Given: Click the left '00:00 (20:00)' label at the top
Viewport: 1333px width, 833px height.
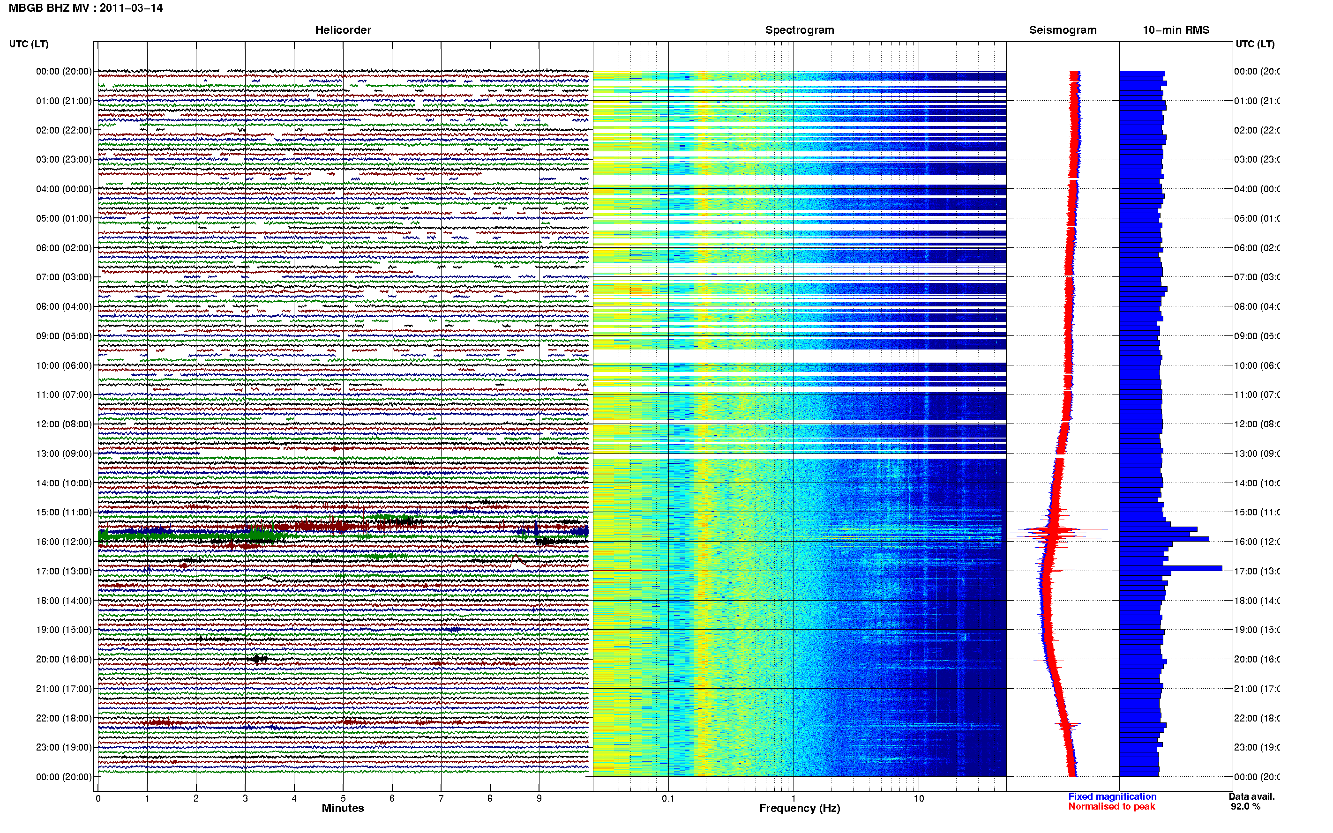Looking at the screenshot, I should pos(64,71).
